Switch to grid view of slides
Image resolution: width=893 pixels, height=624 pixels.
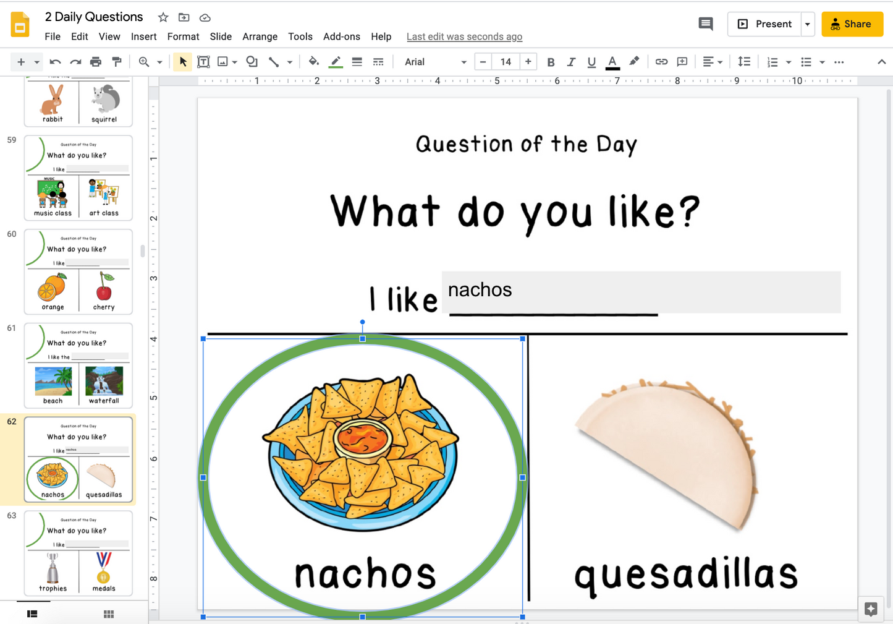pos(108,613)
